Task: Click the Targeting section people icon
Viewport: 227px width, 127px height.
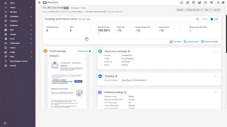Action: click(x=100, y=76)
